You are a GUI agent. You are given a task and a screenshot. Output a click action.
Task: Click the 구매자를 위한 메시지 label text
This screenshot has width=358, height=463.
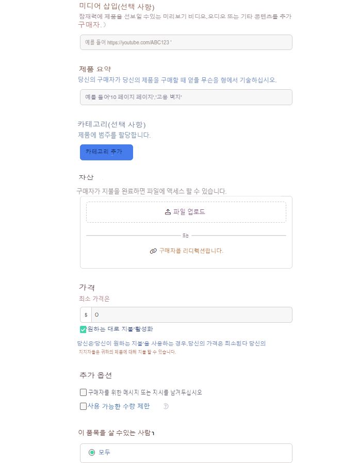(x=145, y=392)
